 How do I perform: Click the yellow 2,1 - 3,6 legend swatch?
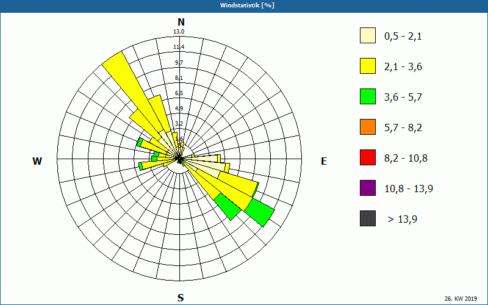[368, 66]
